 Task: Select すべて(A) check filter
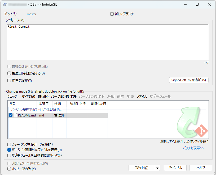(x=29, y=96)
